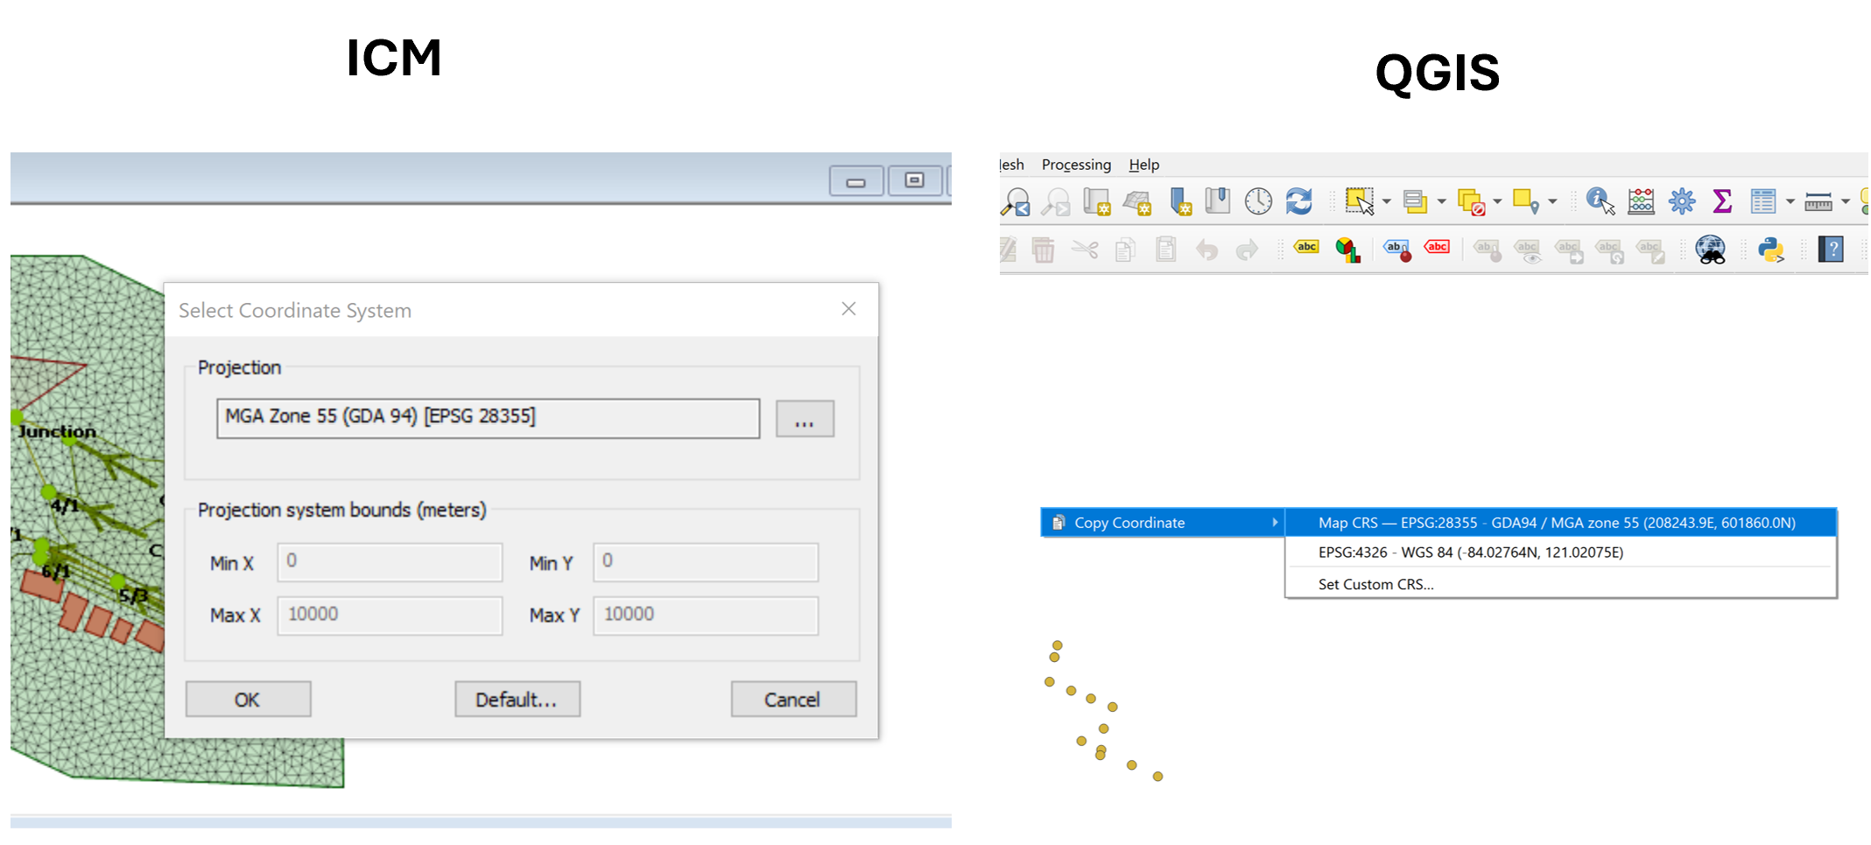
Task: Open the attribute table icon
Action: 1764,201
